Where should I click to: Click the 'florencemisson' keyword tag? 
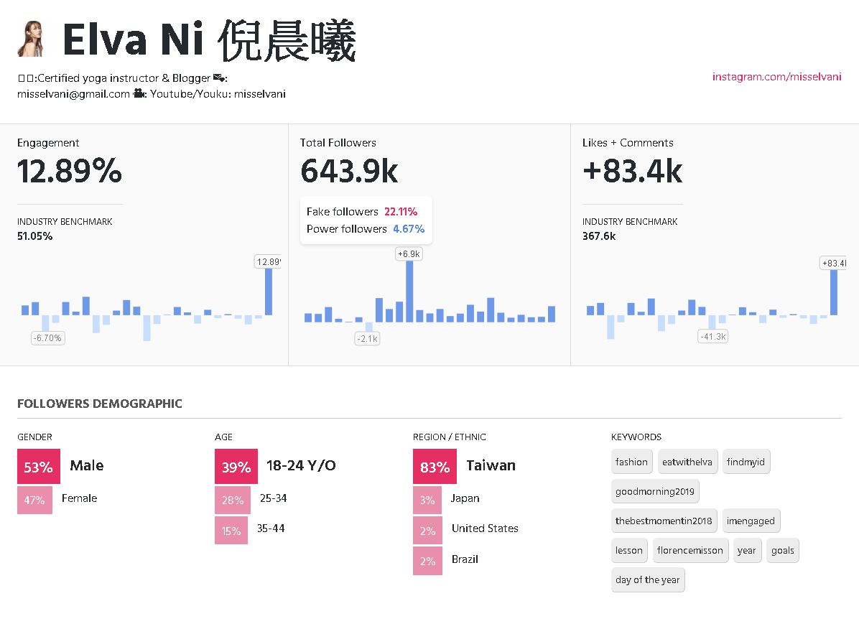click(x=690, y=551)
